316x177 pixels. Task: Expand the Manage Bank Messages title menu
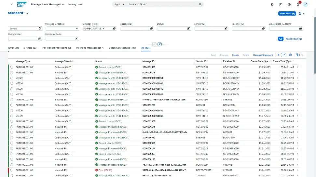[63, 5]
